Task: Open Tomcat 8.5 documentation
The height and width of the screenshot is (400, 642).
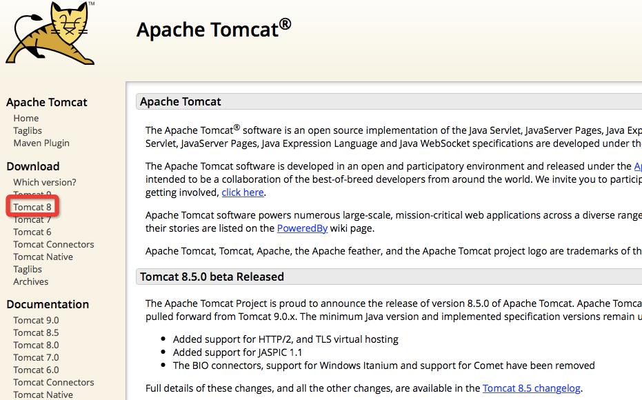Action: pyautogui.click(x=36, y=333)
